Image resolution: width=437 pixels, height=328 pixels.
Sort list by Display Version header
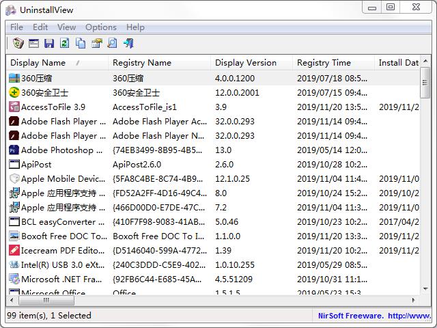point(246,63)
